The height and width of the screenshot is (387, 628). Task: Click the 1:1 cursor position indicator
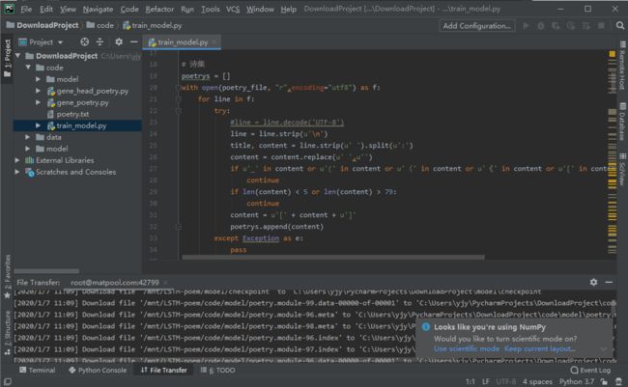coord(471,382)
